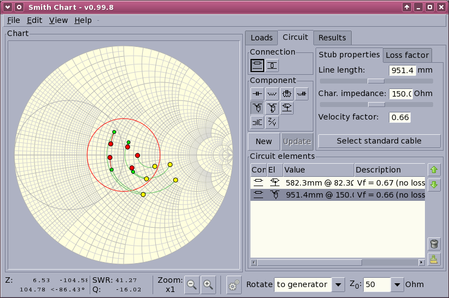Open the Loss factor tab

pyautogui.click(x=407, y=55)
